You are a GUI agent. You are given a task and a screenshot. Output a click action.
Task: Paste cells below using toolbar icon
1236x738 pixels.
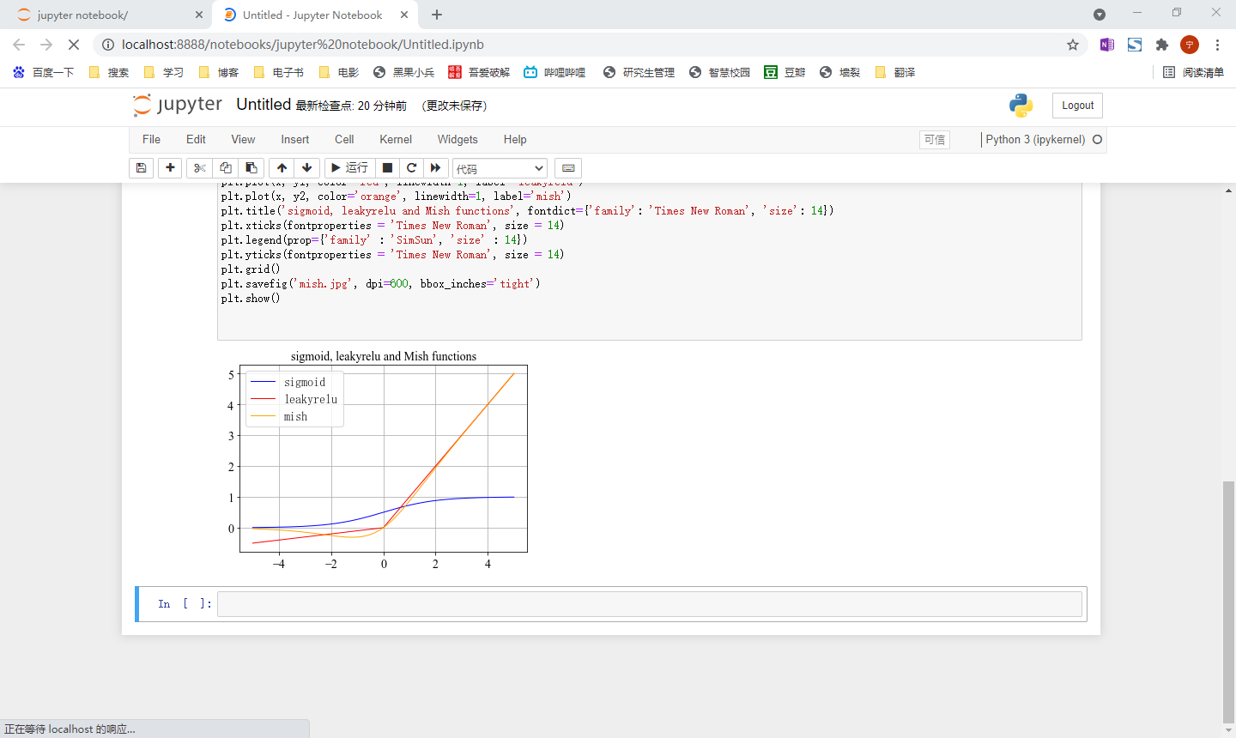coord(251,168)
